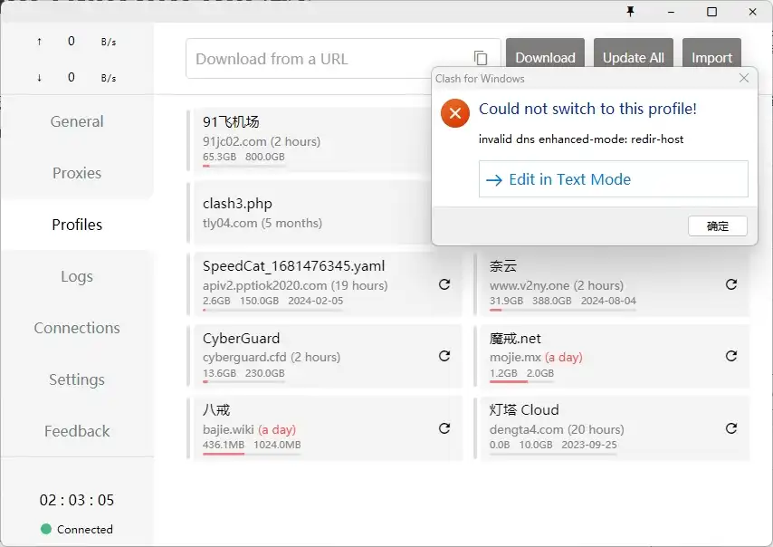Click the mojie.mx (a day) text

point(536,357)
